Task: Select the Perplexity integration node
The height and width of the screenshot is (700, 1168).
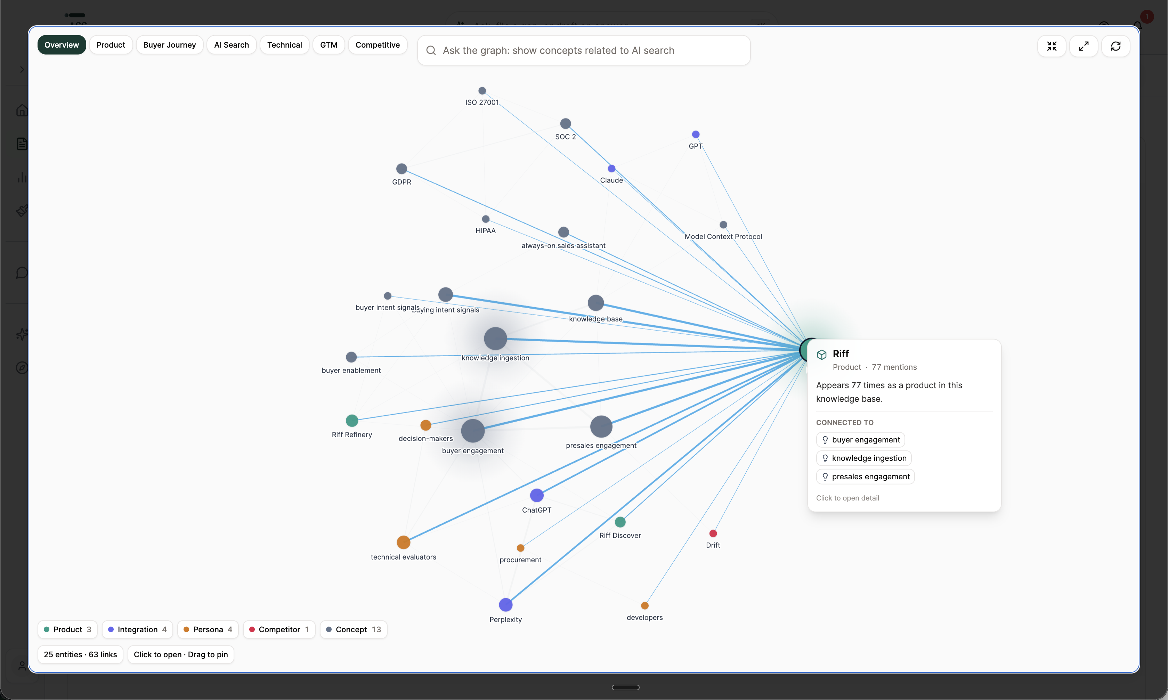Action: pyautogui.click(x=506, y=605)
